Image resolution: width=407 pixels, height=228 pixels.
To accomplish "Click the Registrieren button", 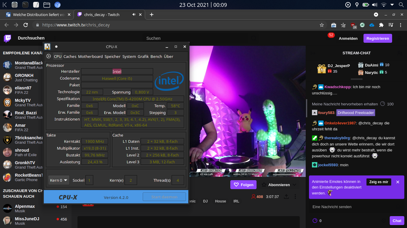I will click(378, 38).
